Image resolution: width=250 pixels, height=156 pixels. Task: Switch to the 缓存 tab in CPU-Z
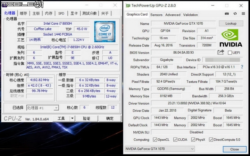click(x=23, y=14)
